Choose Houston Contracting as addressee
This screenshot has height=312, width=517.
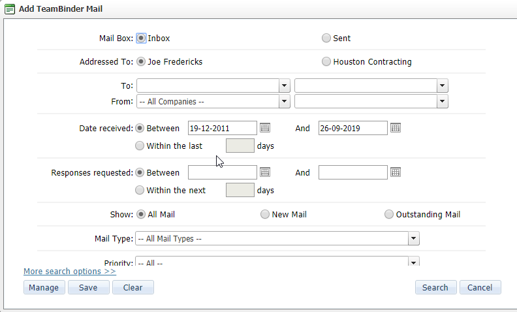click(x=326, y=61)
